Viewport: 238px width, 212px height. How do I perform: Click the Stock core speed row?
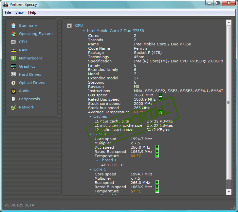120,104
